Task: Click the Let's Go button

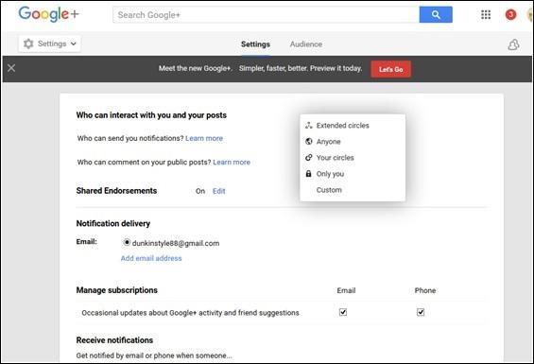Action: (390, 69)
